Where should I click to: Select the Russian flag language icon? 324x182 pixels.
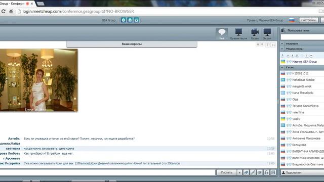pyautogui.click(x=292, y=20)
